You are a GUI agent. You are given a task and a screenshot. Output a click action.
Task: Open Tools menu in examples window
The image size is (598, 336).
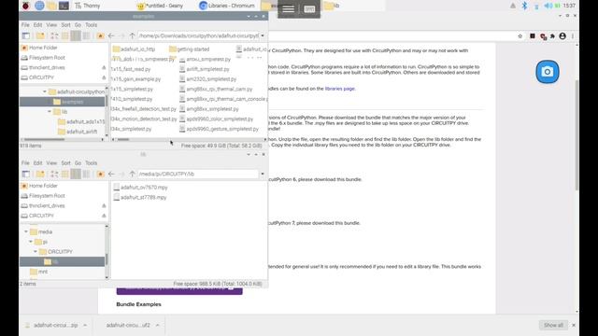point(91,25)
